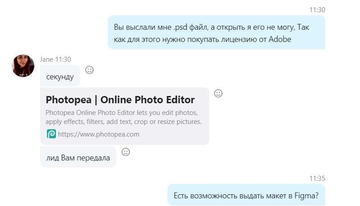Select the 'секунду' message bubble
Image resolution: width=360 pixels, height=206 pixels.
point(60,76)
